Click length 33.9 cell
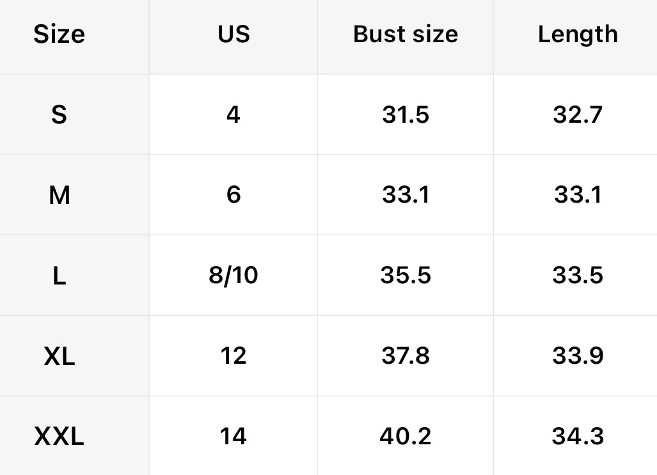The height and width of the screenshot is (475, 657). (578, 356)
